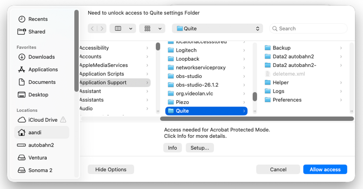Viewport: 363px width, 189px height.
Task: Select the Shared folder sidebar icon
Action: point(21,32)
